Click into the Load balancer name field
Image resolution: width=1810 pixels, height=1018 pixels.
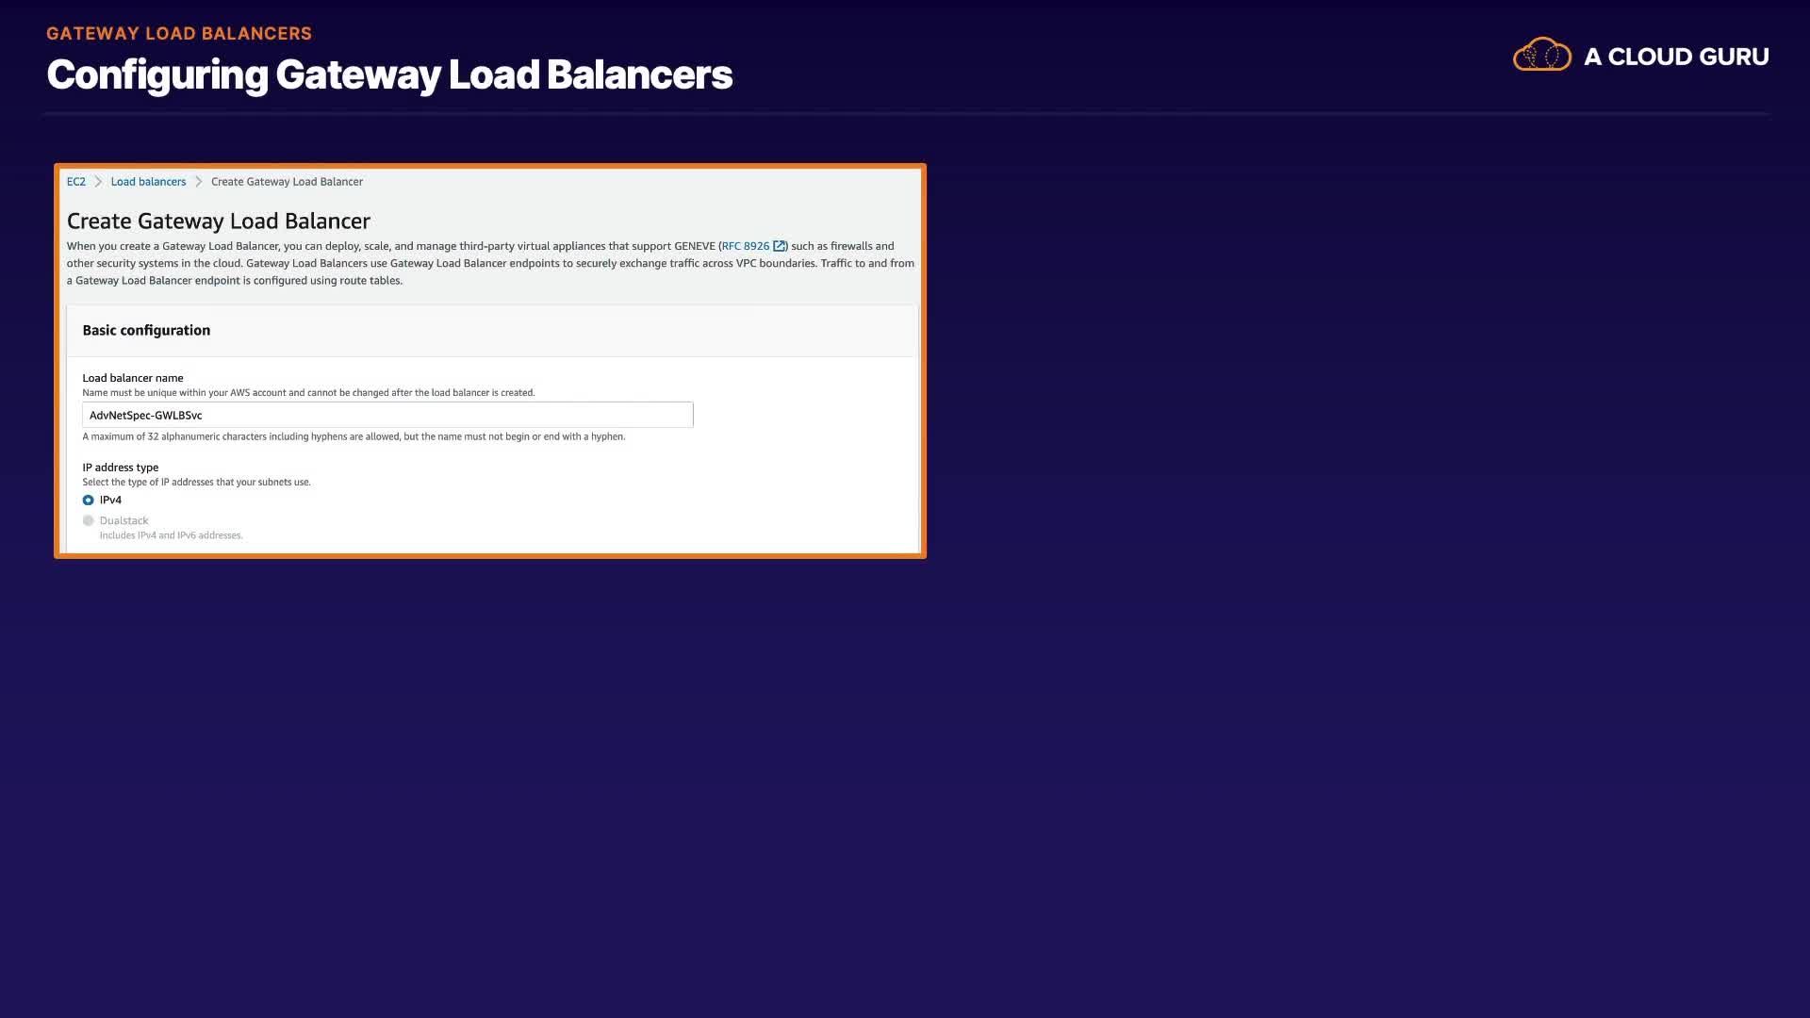387,415
